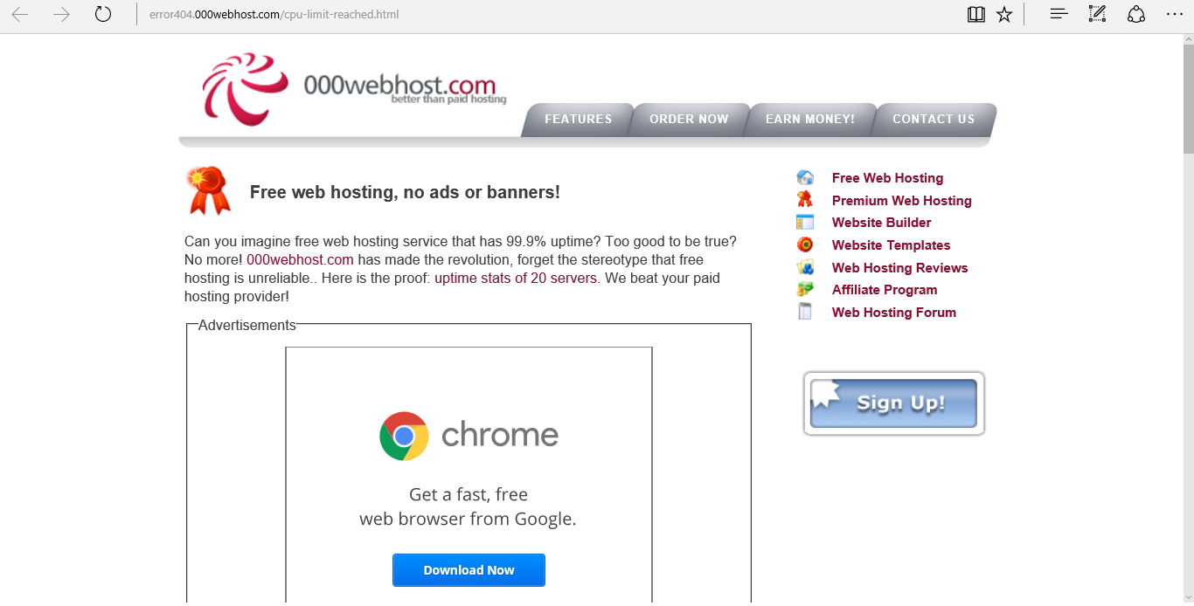Open the Website Templates link
Viewport: 1194px width, 606px height.
[x=891, y=245]
